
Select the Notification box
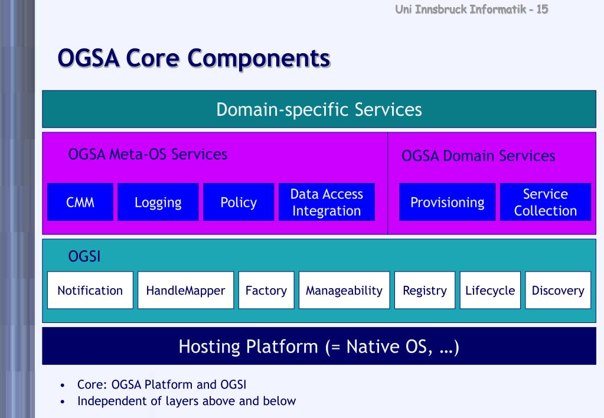[90, 290]
